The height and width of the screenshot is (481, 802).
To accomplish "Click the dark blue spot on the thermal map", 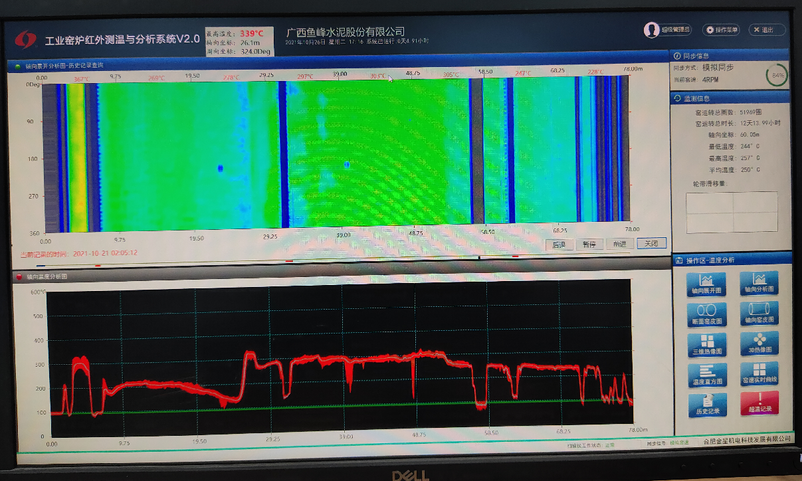I will click(x=220, y=168).
